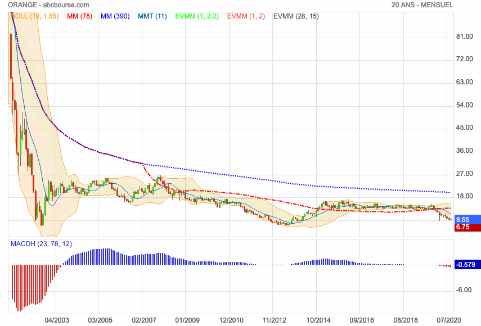The width and height of the screenshot is (481, 326).
Task: Click the 18.00 price axis label
Action: [465, 196]
